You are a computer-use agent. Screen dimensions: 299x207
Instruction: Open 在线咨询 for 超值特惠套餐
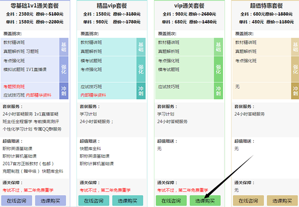pyautogui.click(x=248, y=200)
